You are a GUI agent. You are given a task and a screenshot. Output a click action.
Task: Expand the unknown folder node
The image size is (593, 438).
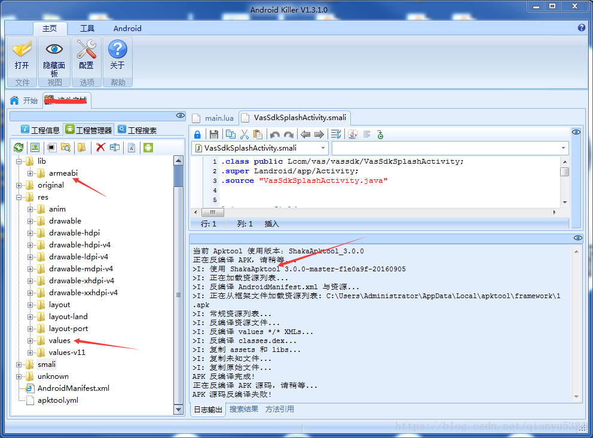point(19,377)
